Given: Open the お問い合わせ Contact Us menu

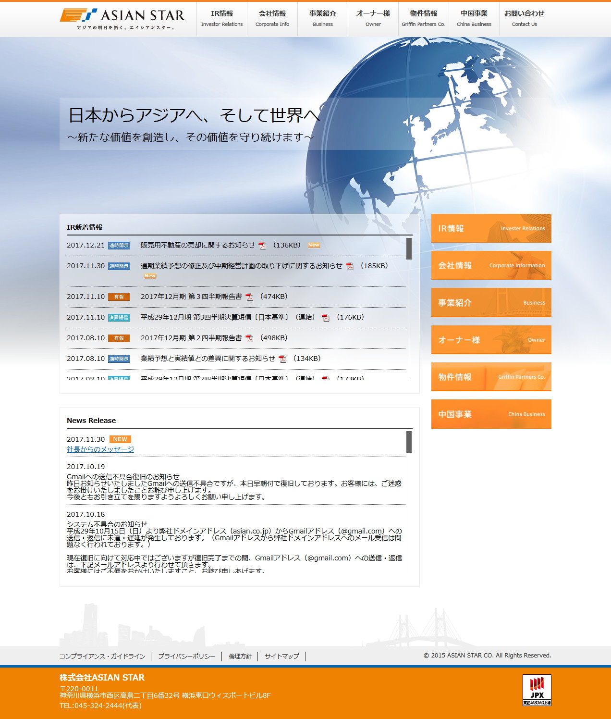Looking at the screenshot, I should click(x=525, y=18).
